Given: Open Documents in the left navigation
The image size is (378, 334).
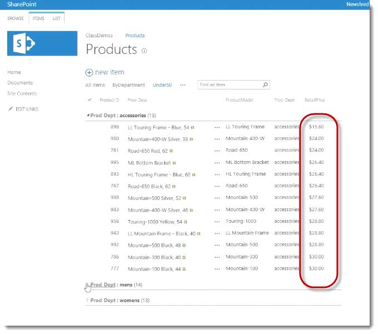Looking at the screenshot, I should point(20,83).
